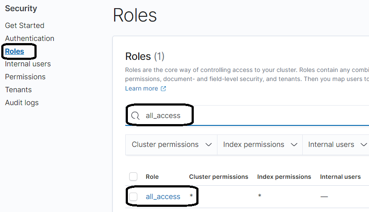Open the Internal users filter dropdown
This screenshot has width=369, height=212.
click(x=336, y=145)
